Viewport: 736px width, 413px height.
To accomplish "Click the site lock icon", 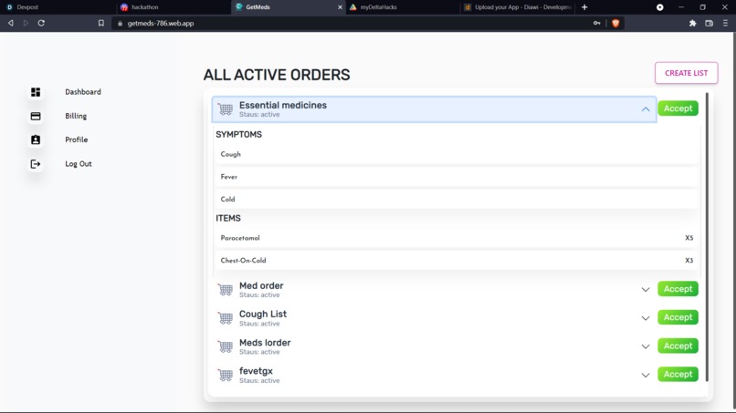I will [121, 23].
